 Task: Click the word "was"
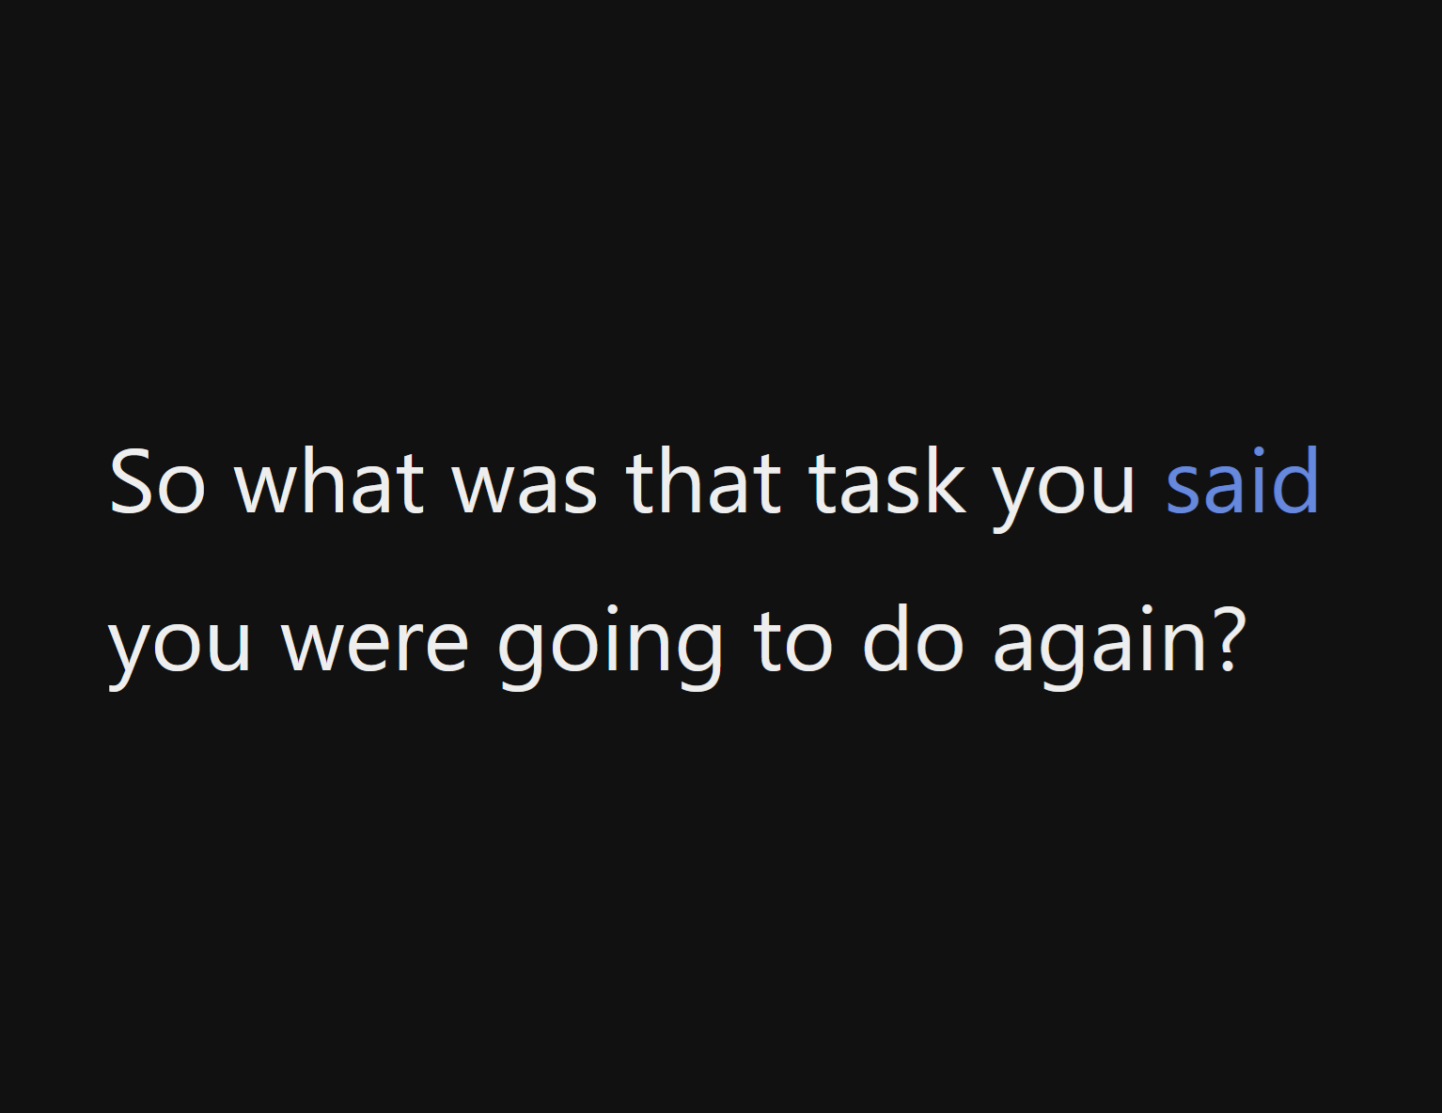[525, 483]
